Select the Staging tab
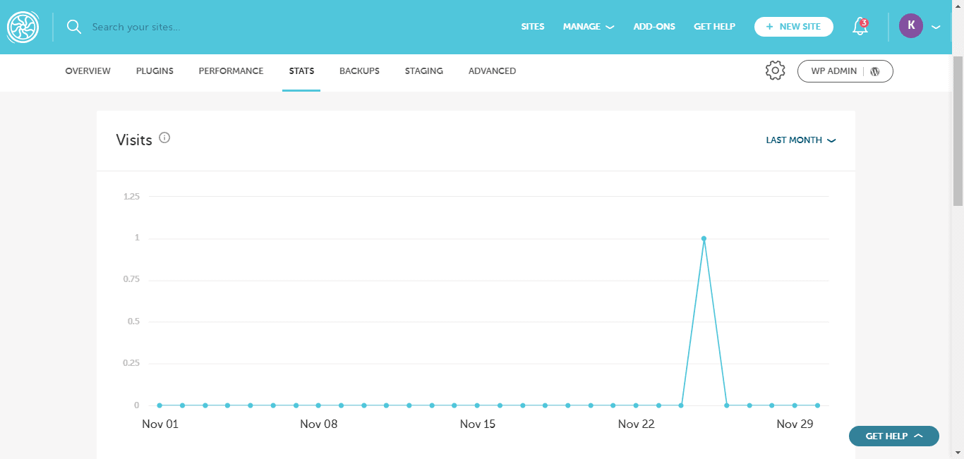Viewport: 964px width, 459px height. [423, 71]
